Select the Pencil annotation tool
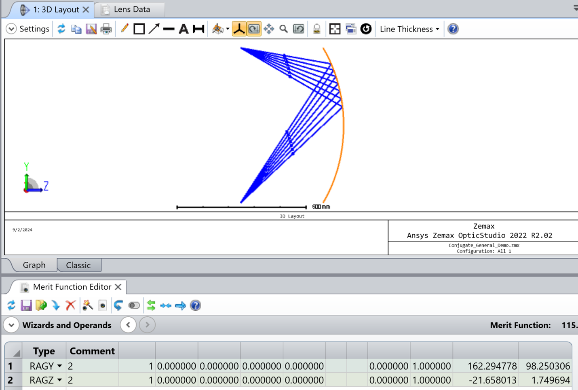This screenshot has height=390, width=578. pyautogui.click(x=124, y=29)
